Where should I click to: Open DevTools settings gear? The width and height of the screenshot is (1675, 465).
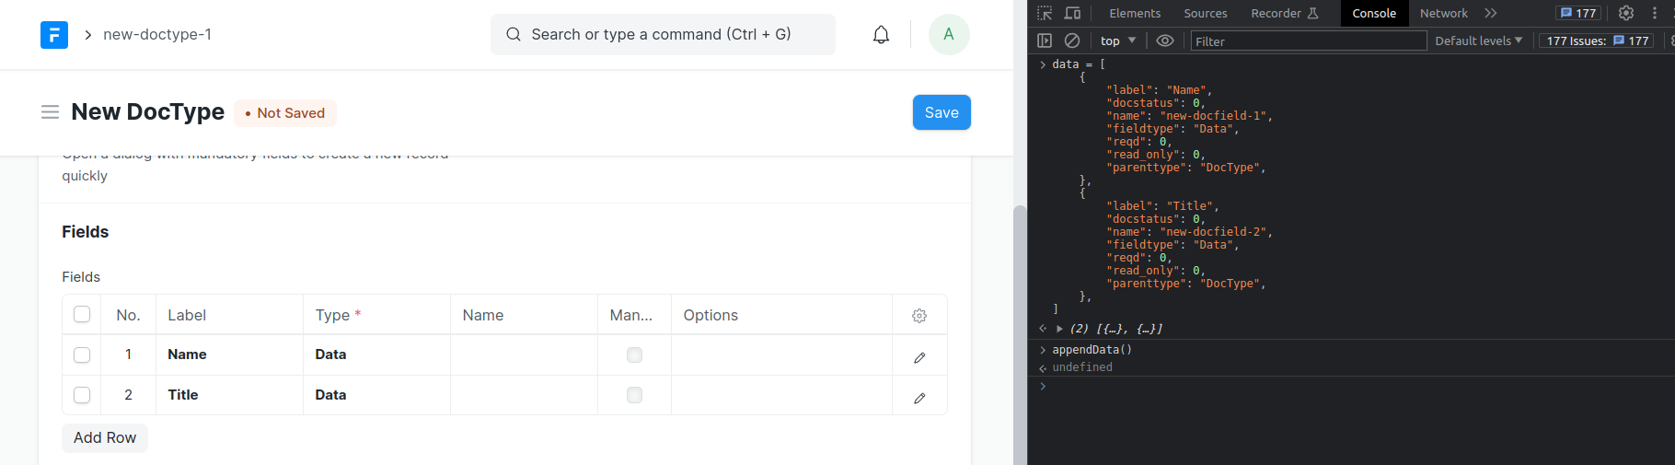click(1626, 13)
